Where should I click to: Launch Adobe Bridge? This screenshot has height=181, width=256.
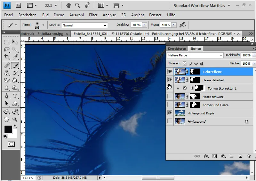(18, 5)
